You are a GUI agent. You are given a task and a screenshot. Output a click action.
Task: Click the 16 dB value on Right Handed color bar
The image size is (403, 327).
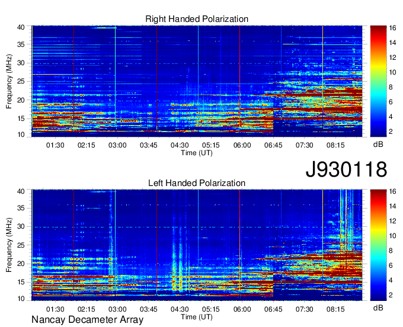(392, 28)
